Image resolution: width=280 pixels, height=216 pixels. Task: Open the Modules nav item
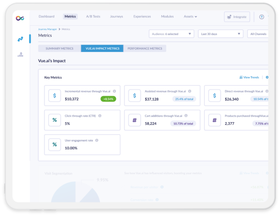pyautogui.click(x=167, y=17)
